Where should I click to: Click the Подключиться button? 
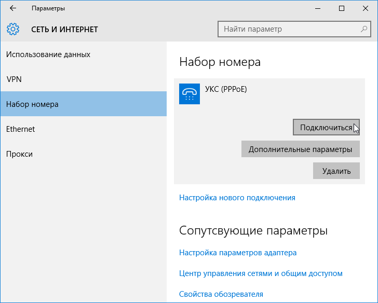tap(326, 127)
